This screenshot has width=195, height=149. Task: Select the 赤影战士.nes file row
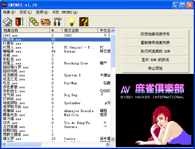click(x=56, y=91)
